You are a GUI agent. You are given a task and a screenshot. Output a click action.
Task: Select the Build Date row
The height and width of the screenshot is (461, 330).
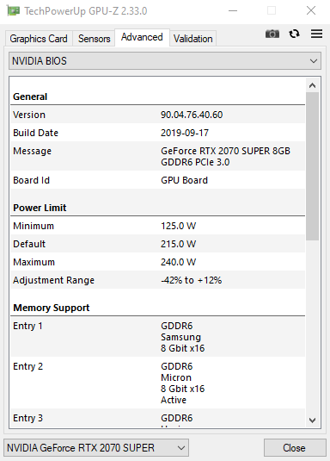point(158,133)
